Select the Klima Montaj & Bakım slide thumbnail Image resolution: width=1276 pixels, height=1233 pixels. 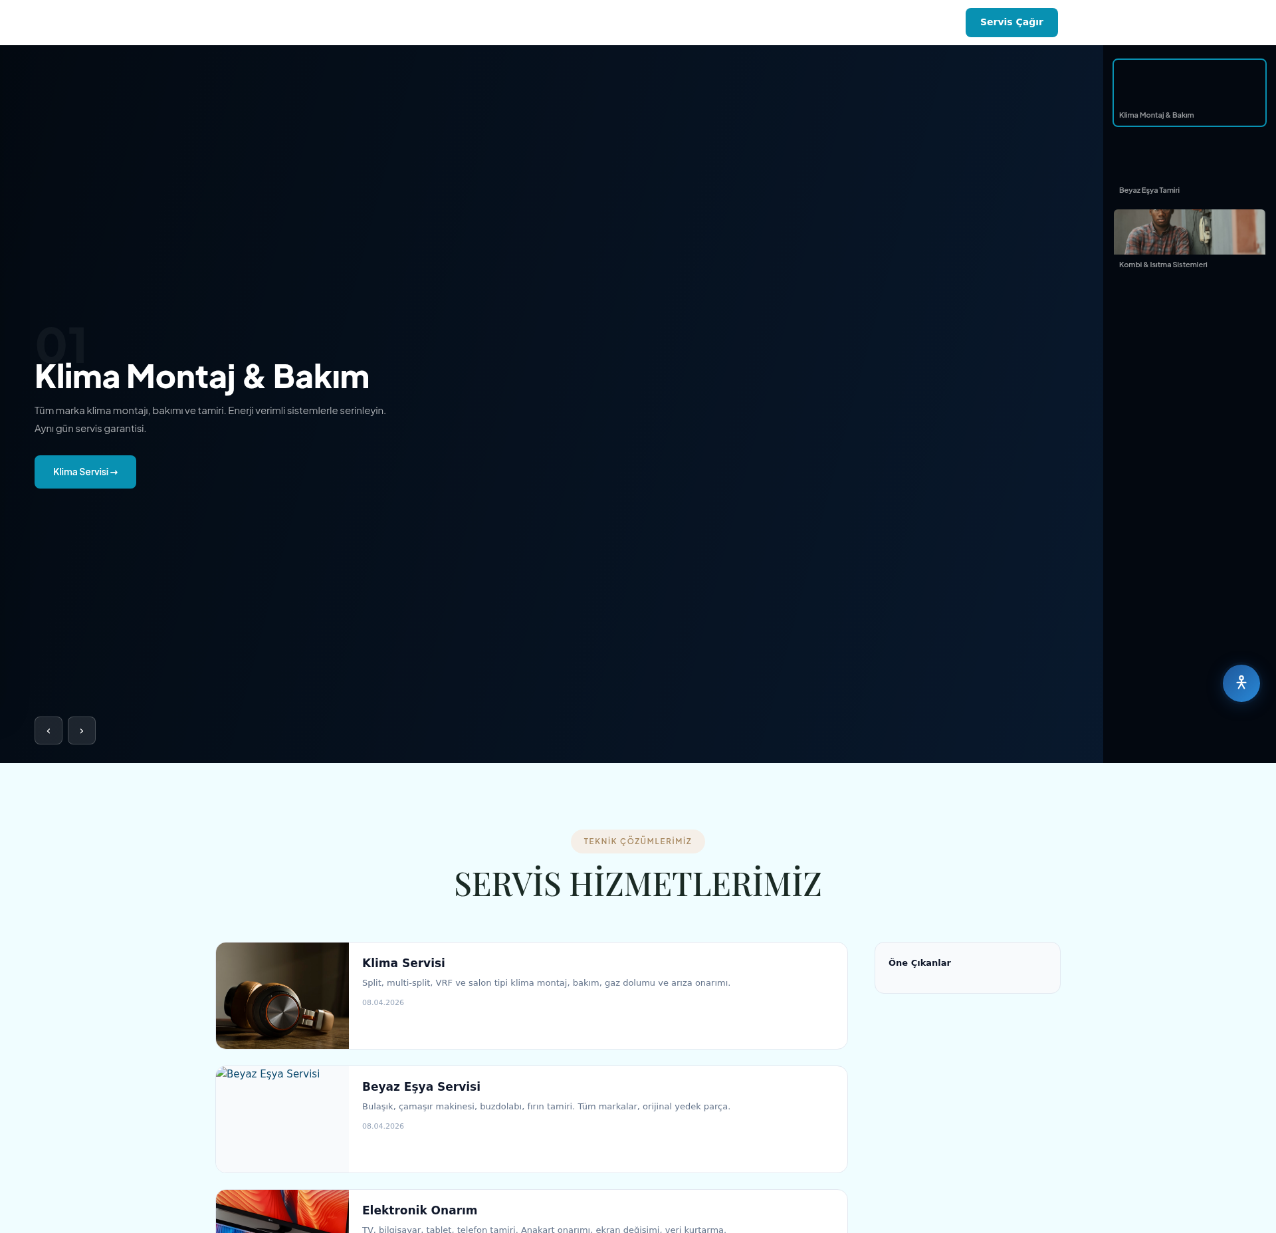[x=1190, y=92]
